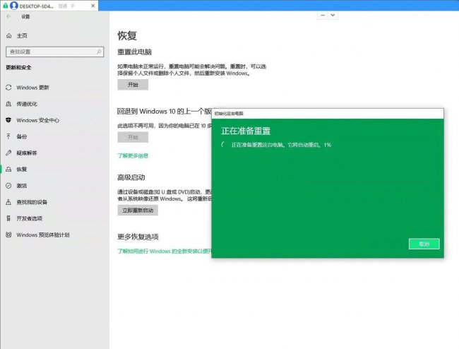Click the dash button in top mini toolbar
This screenshot has height=349, width=459.
[323, 16]
